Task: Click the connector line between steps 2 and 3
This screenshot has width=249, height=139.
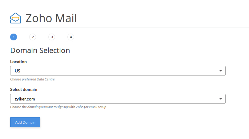Action: 42,37
